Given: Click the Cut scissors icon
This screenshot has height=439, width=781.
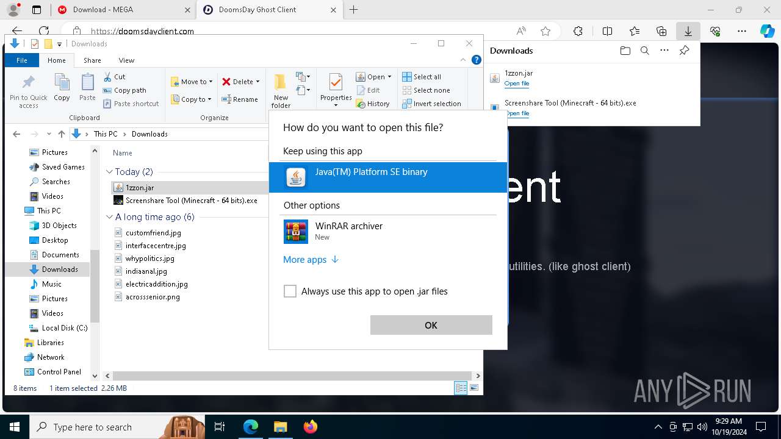Looking at the screenshot, I should click(x=107, y=77).
